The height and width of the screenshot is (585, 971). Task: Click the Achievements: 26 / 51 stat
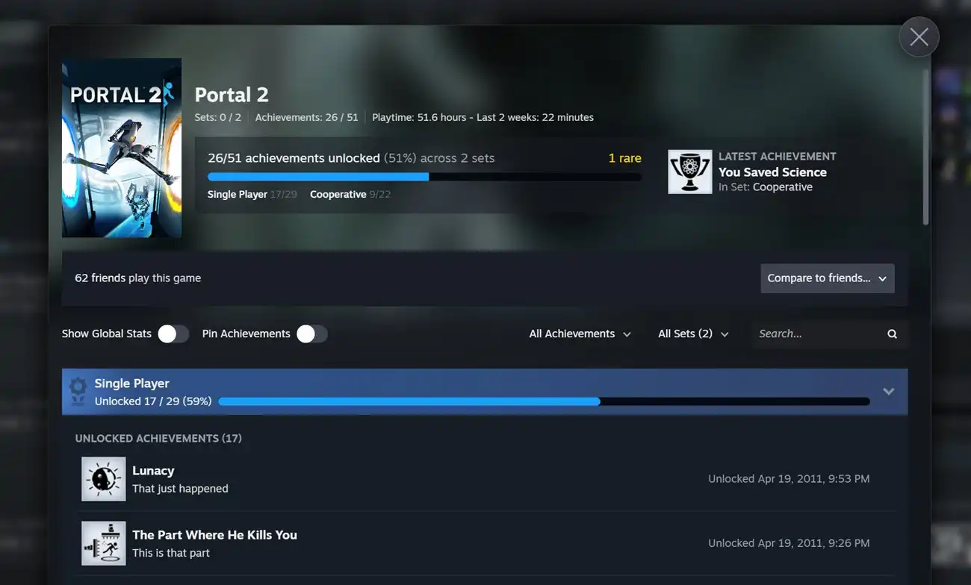[x=307, y=117]
